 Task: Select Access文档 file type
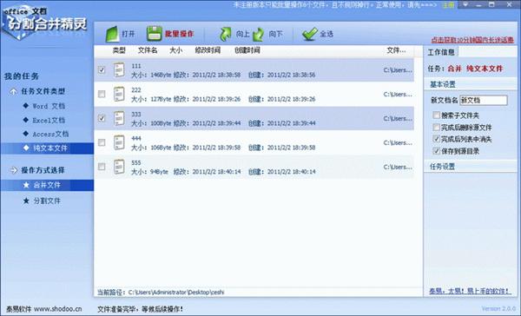50,134
